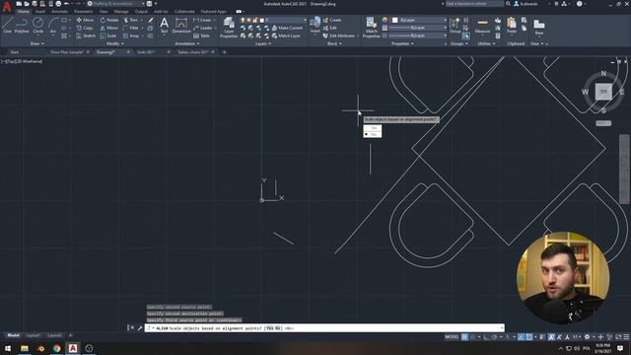
Task: Click the Array tool
Action: point(131,35)
